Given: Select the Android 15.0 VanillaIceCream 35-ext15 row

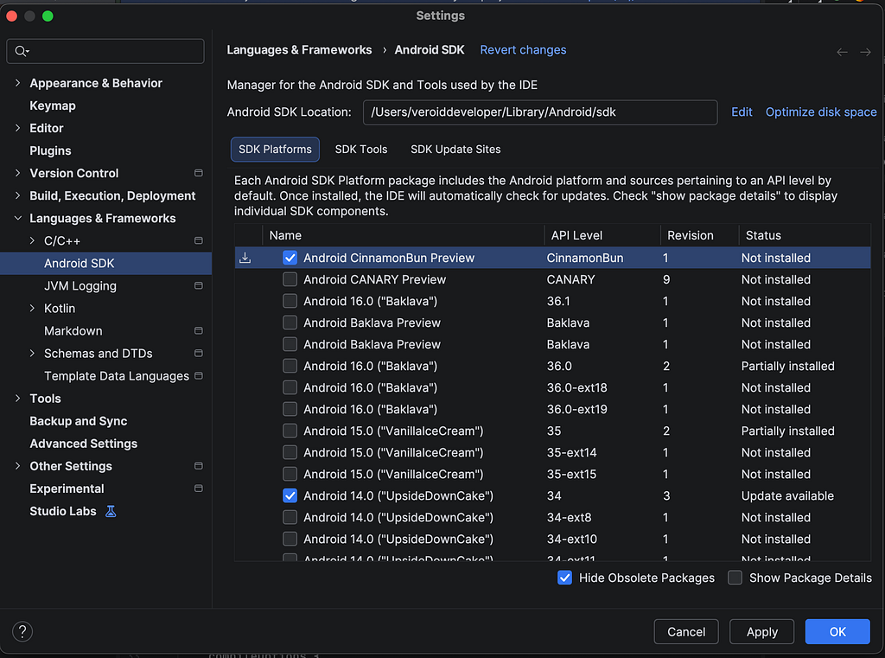Looking at the screenshot, I should click(x=552, y=475).
